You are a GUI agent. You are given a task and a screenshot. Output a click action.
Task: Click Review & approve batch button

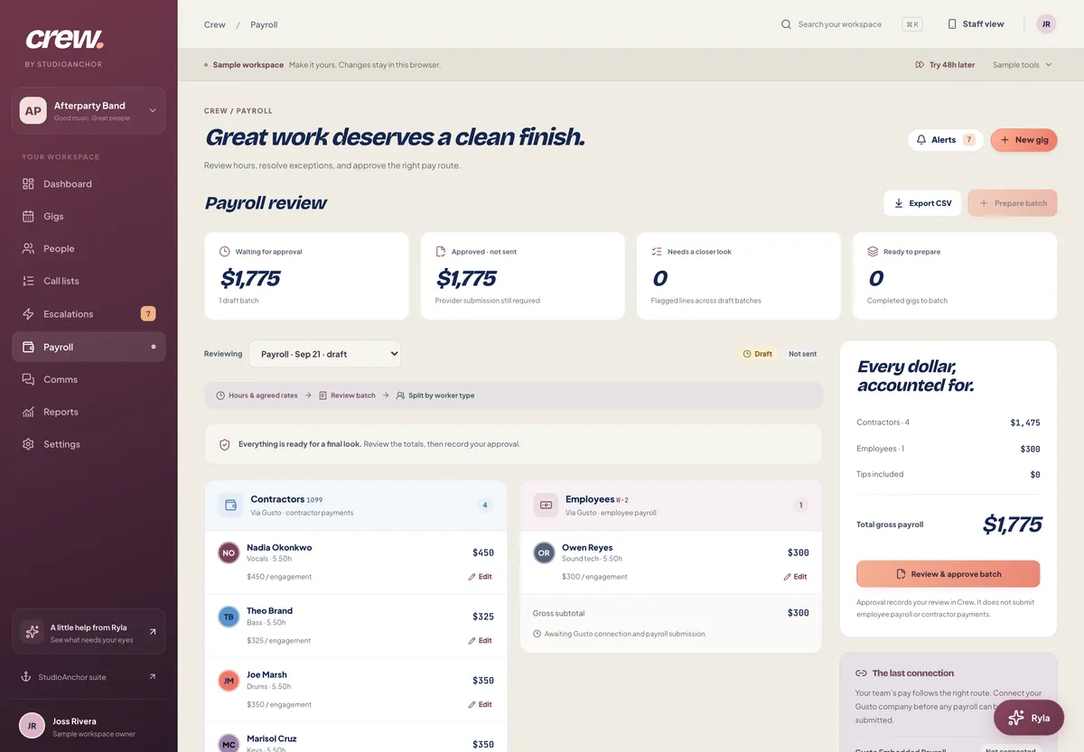[948, 574]
